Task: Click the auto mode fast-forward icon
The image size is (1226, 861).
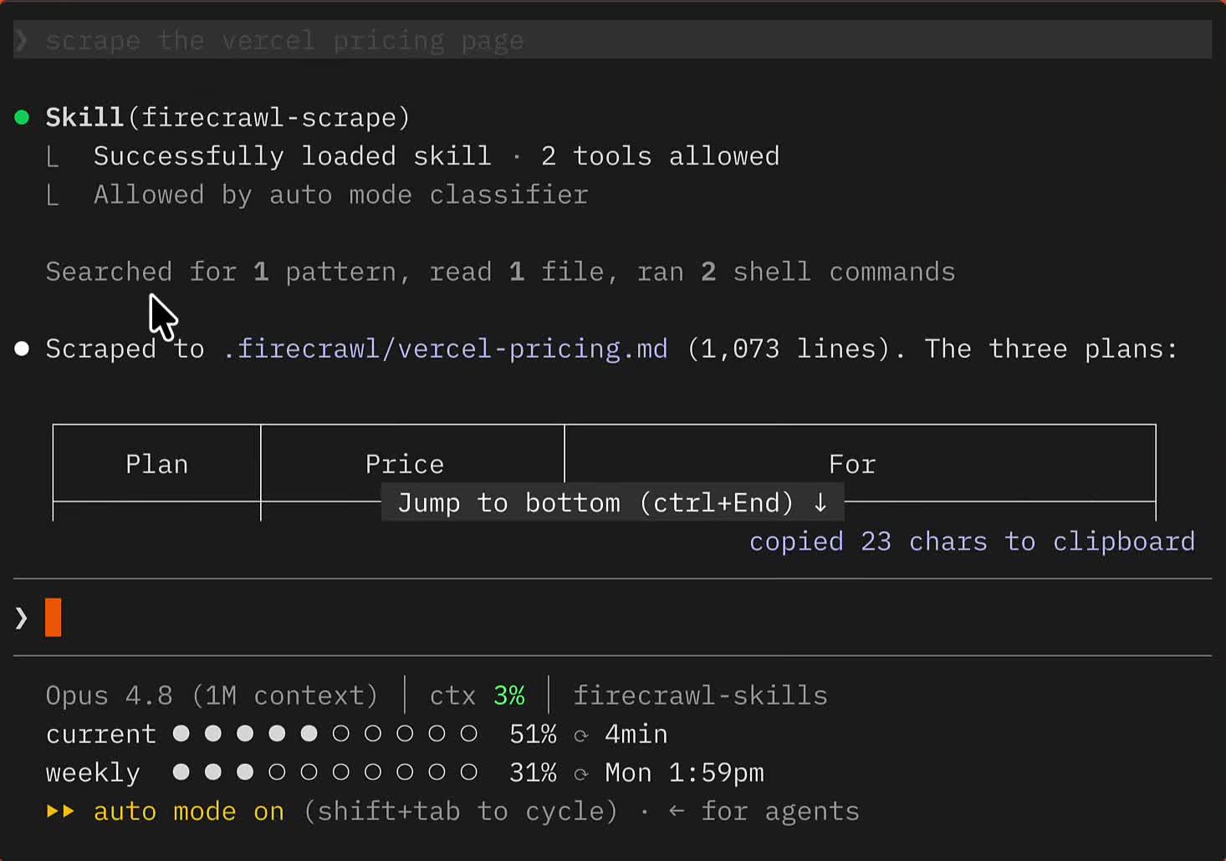Action: click(x=60, y=811)
